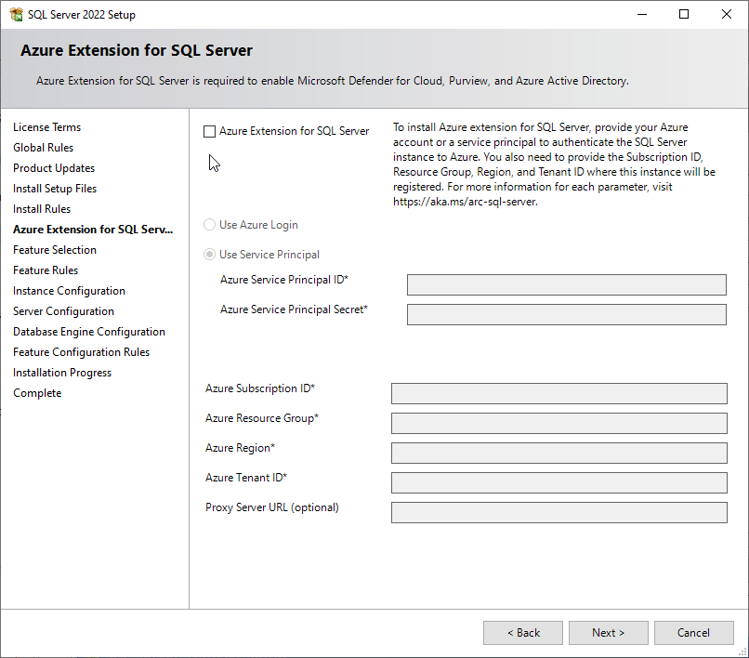Select Use Azure Login radio button
The image size is (749, 658).
tap(210, 225)
